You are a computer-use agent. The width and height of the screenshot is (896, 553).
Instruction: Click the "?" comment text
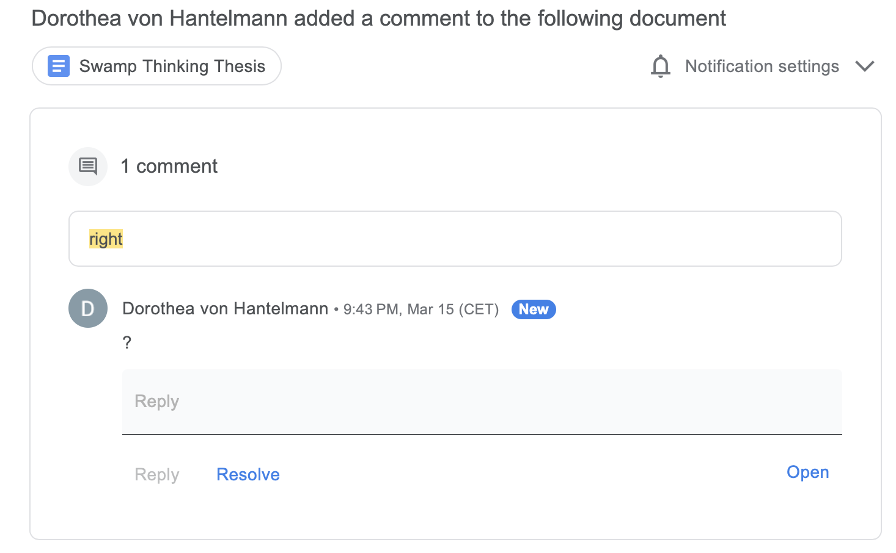127,342
